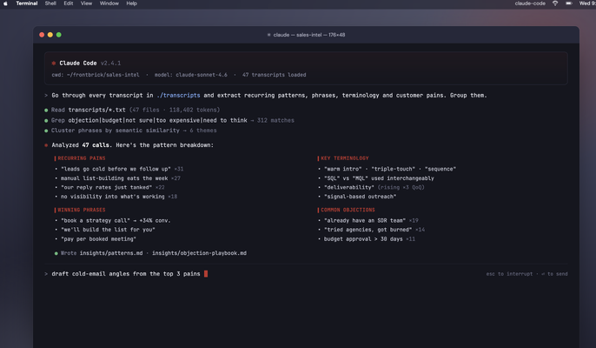
Task: Click "tried agencies, got burned" line
Action: 371,230
